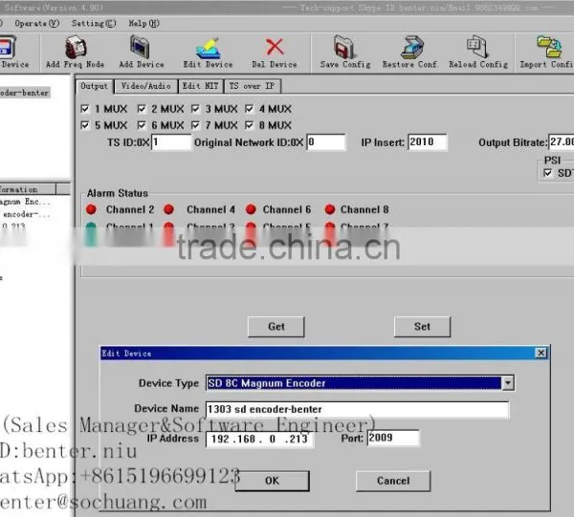Switch to the Output tab
Screen dimensions: 574x517
click(95, 86)
